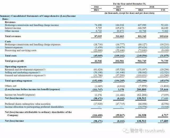Image resolution: width=170 pixels, height=138 pixels.
Task: Select 'Brokerage commission and handling charge income' label
Action: pyautogui.click(x=32, y=25)
